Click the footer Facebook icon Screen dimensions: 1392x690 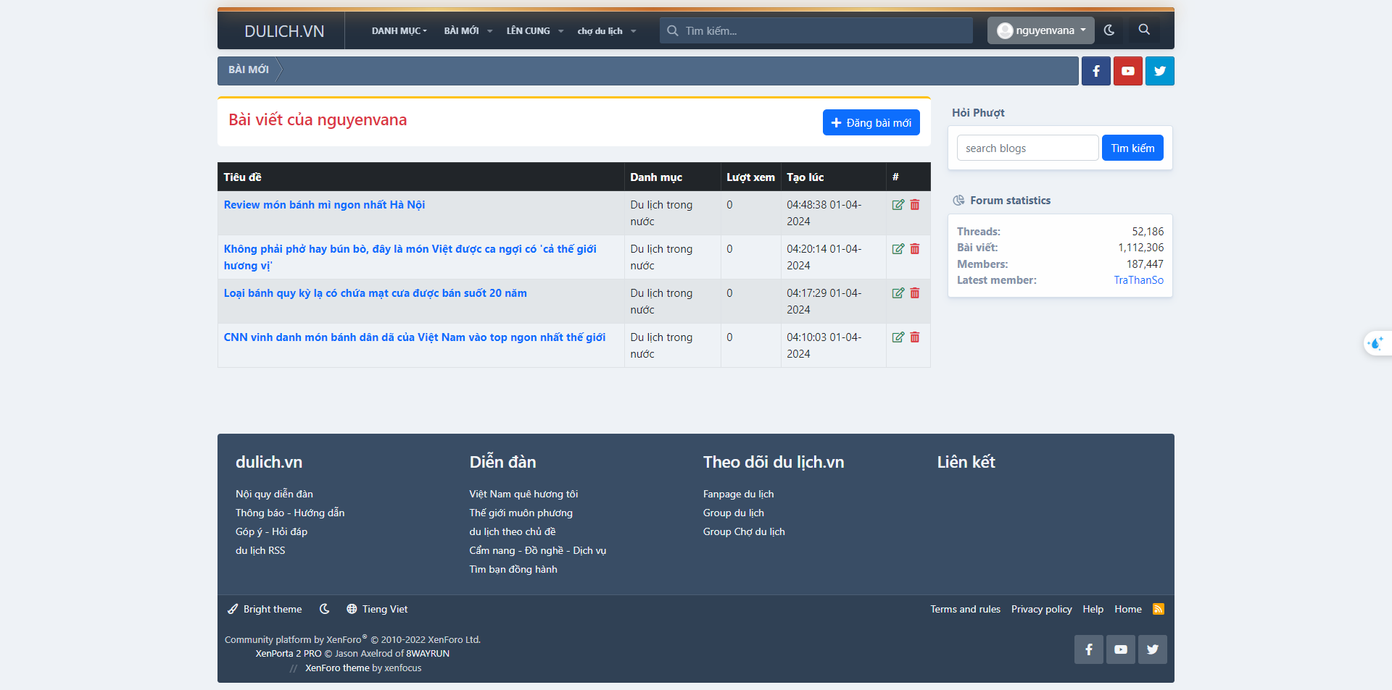(1089, 649)
